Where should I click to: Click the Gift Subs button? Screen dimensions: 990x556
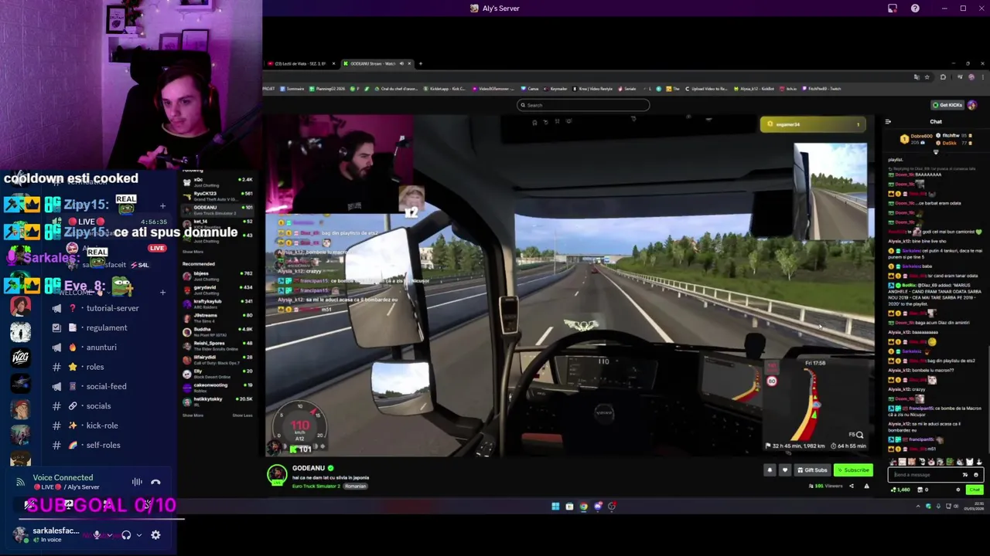(x=811, y=470)
